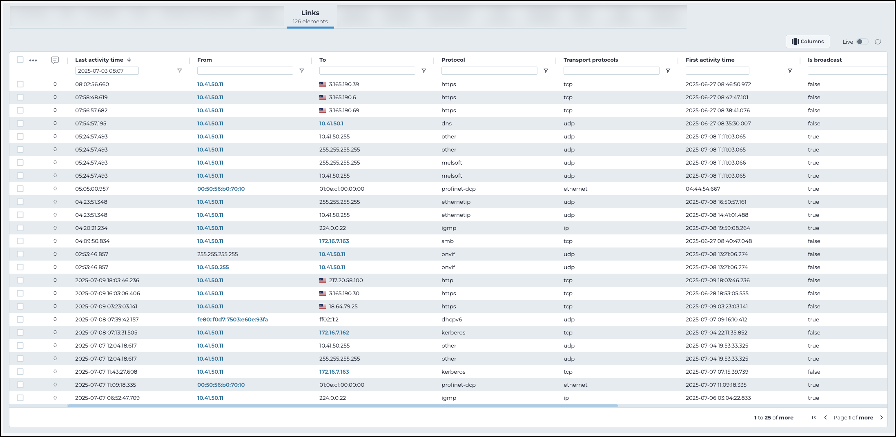Viewport: 896px width, 437px height.
Task: Click the filter icon for Last activity time
Action: point(179,71)
